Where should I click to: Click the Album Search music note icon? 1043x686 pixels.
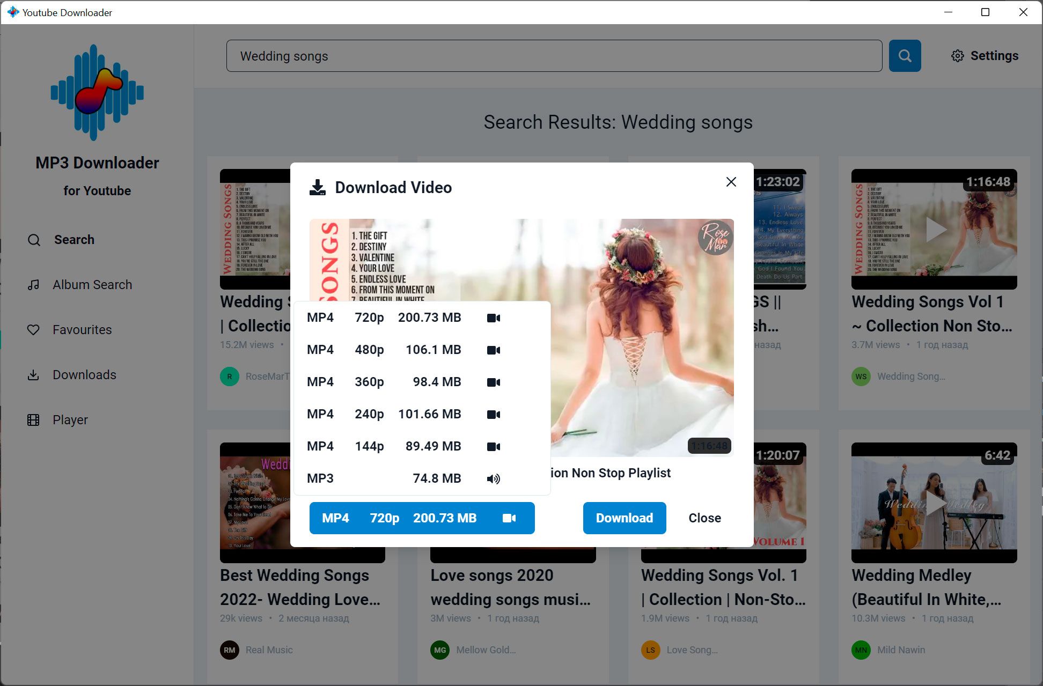point(33,284)
